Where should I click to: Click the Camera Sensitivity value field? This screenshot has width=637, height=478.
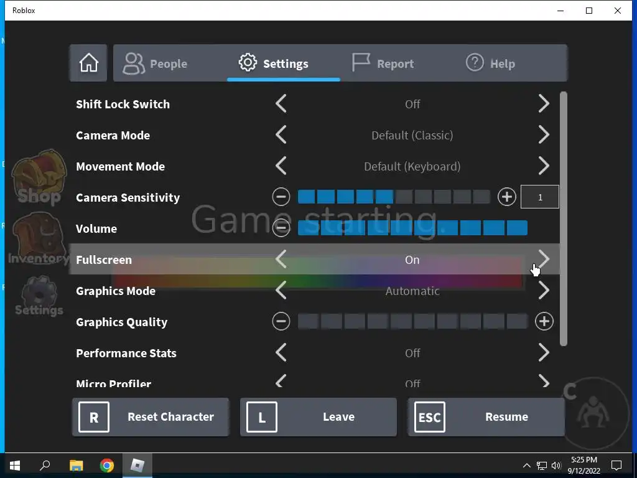(x=540, y=197)
